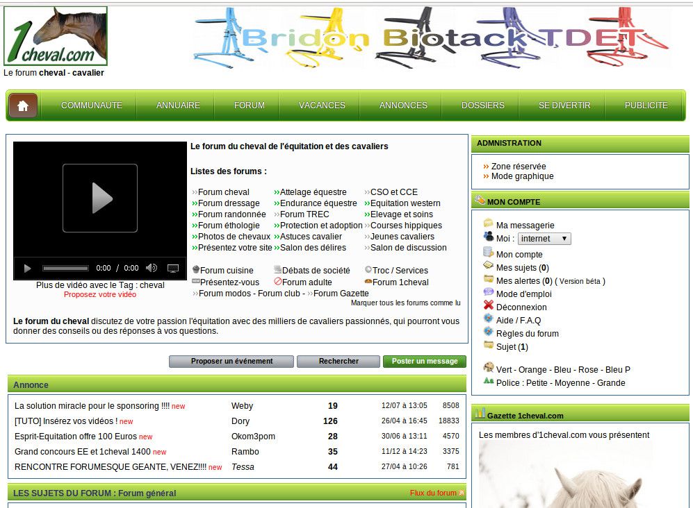
Task: Open the COMMUNAUTE menu
Action: 91,105
